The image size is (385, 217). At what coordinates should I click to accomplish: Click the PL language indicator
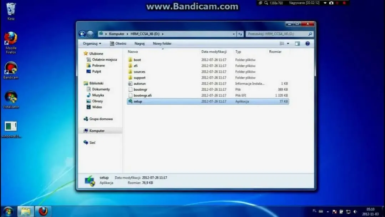(x=314, y=211)
